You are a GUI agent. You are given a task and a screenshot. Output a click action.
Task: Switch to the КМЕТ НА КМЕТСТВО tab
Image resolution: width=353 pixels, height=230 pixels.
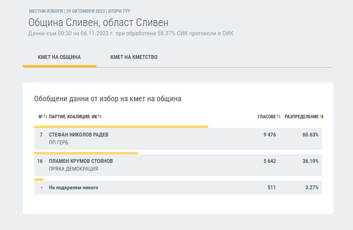tap(134, 57)
